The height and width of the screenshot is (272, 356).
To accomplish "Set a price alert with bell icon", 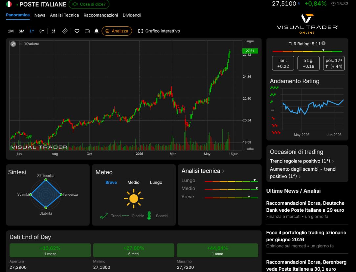I will click(97, 31).
